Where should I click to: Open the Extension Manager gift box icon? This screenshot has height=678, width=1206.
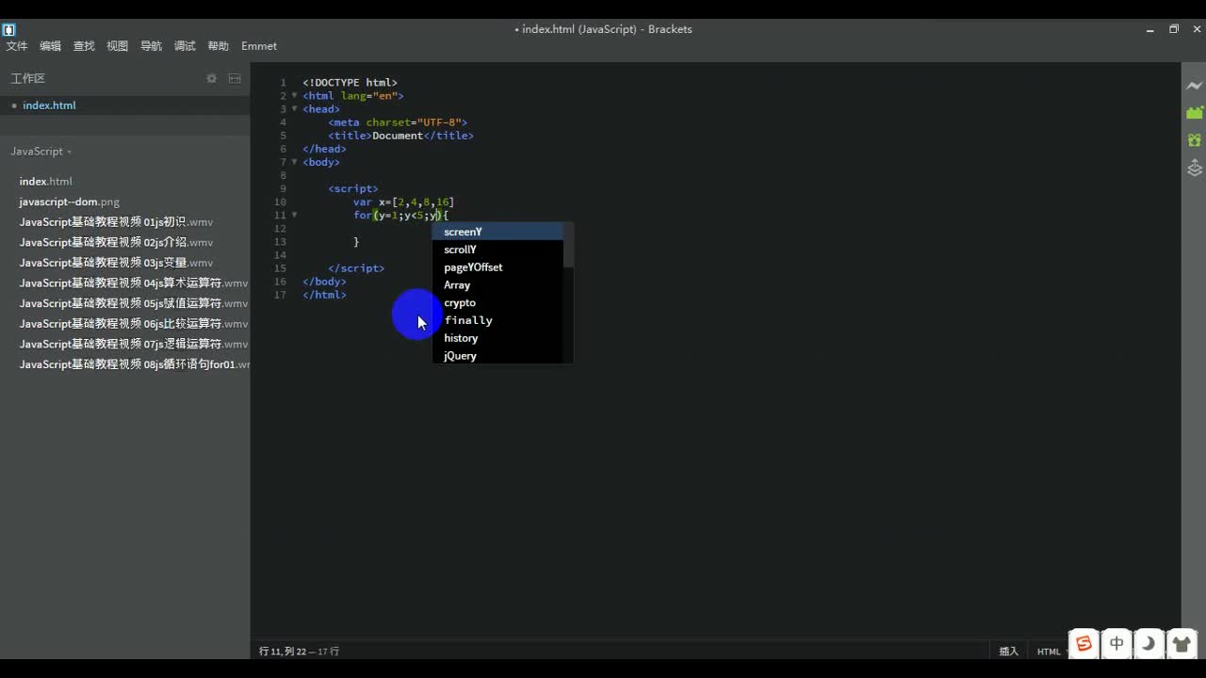point(1195,139)
